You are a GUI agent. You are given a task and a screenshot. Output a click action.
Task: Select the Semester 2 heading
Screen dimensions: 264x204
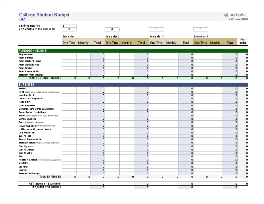(112, 36)
